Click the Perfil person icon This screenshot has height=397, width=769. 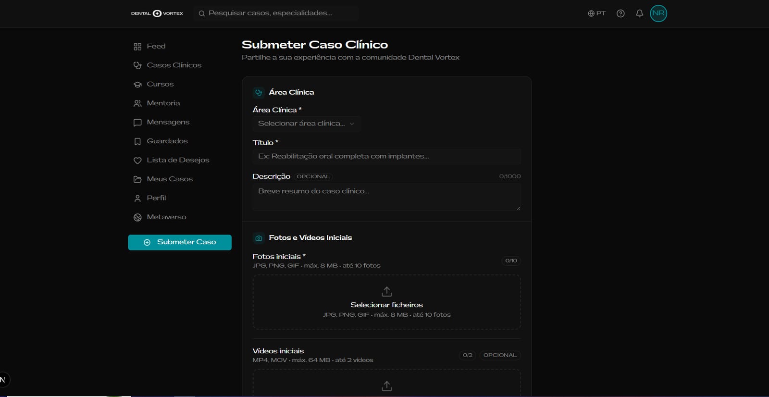click(x=137, y=198)
